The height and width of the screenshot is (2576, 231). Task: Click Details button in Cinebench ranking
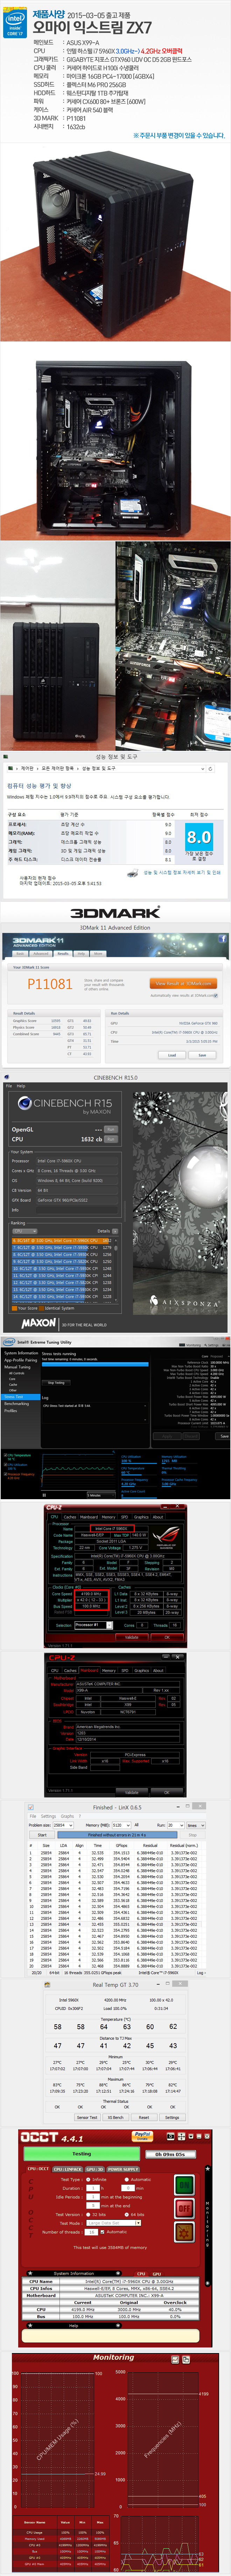point(104,1231)
